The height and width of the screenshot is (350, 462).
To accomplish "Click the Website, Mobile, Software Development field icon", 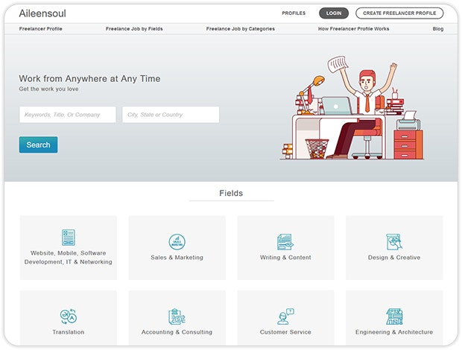I will point(68,238).
